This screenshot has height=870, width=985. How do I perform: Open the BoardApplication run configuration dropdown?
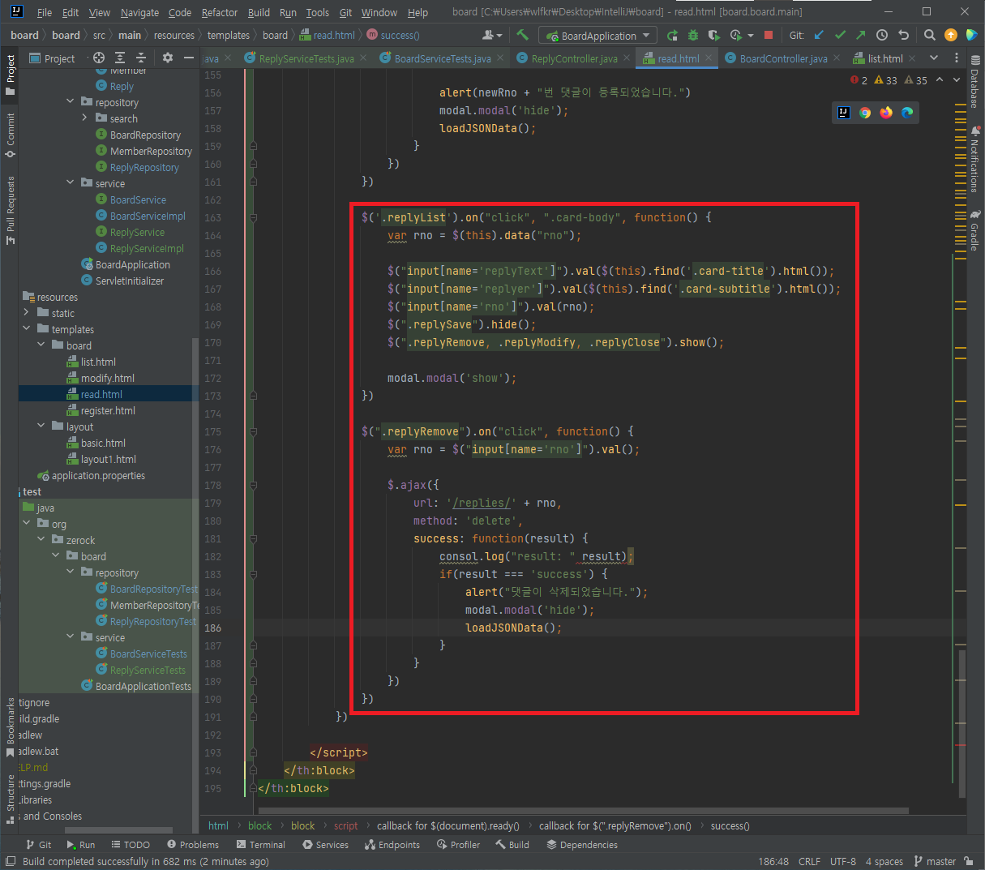click(x=598, y=36)
